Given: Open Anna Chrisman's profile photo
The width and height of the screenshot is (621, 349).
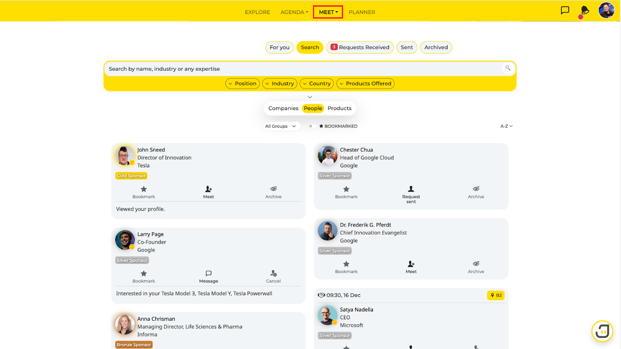Looking at the screenshot, I should point(125,325).
